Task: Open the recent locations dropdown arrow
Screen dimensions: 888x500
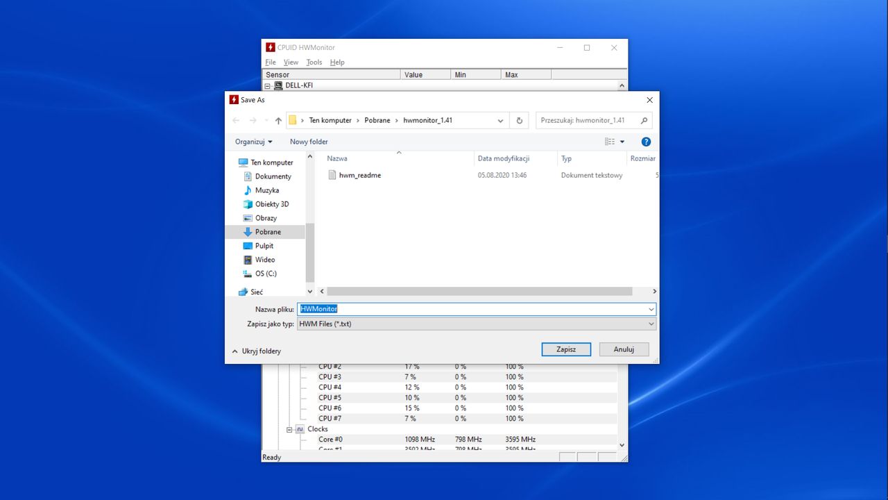Action: pos(266,121)
